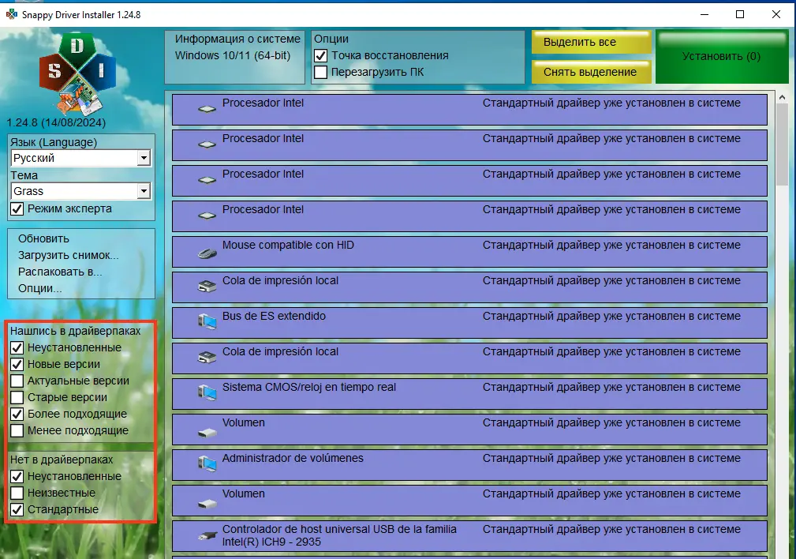The width and height of the screenshot is (796, 559).
Task: Open the Тема Grass theme dropdown
Action: (144, 191)
